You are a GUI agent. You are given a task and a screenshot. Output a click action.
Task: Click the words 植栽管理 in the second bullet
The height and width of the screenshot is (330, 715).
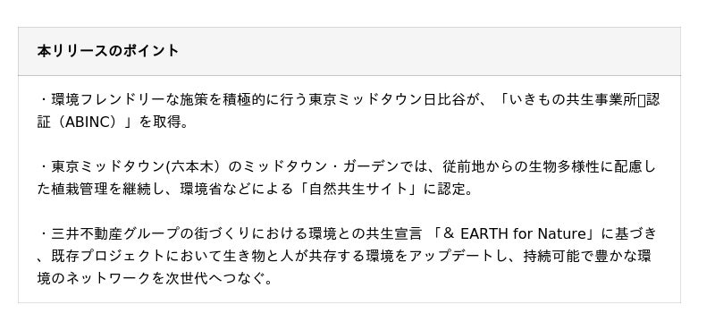[x=80, y=189]
